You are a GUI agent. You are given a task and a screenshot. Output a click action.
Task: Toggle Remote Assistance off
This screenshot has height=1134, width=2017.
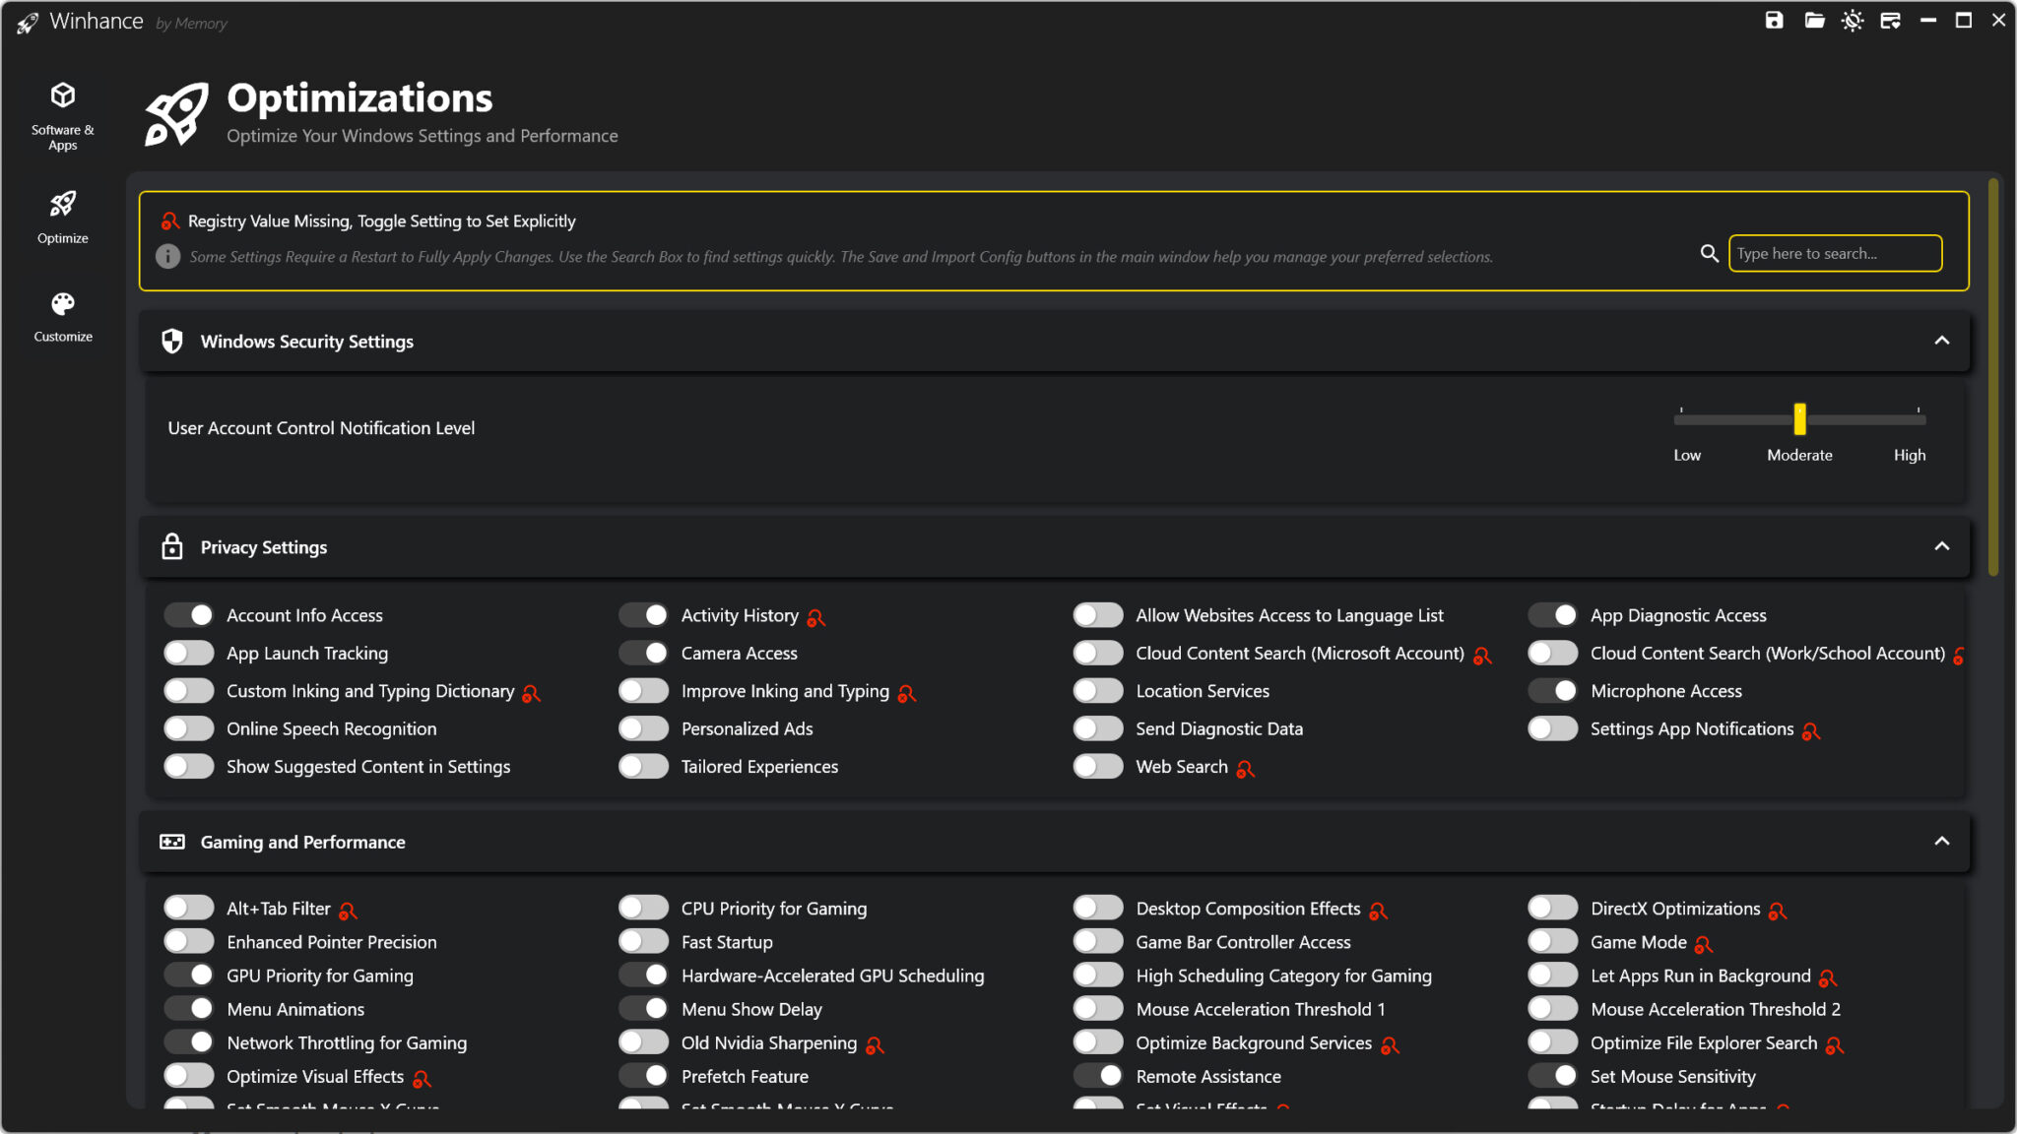point(1097,1076)
